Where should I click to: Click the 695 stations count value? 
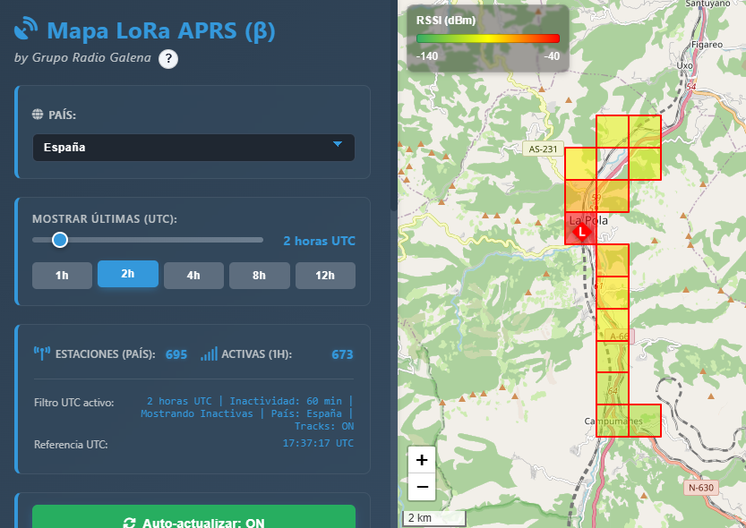(x=176, y=354)
